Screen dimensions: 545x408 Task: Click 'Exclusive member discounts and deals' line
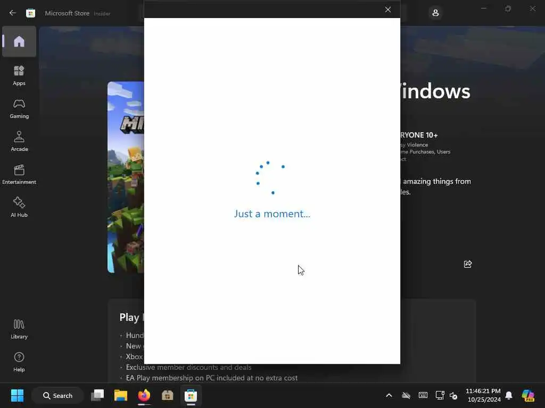[189, 367]
